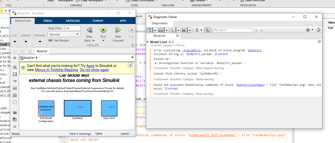Switch to the FORMAT tab
Image resolution: width=335 pixels, height=143 pixels.
point(98,21)
